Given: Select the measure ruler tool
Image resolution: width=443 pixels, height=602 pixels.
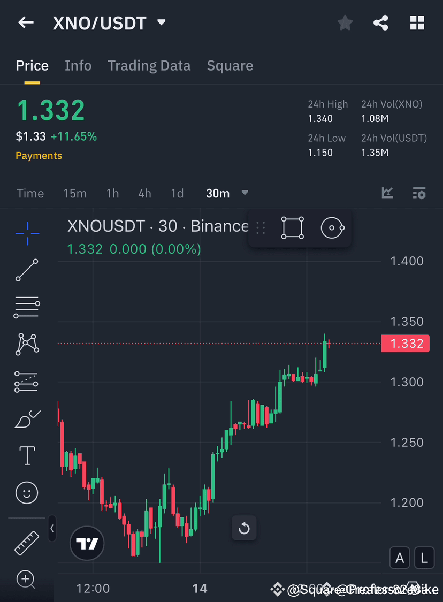Looking at the screenshot, I should click(27, 543).
